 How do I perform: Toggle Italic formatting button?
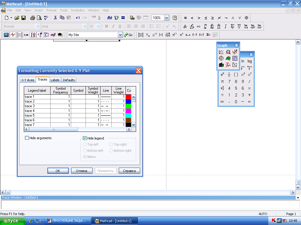(113, 26)
